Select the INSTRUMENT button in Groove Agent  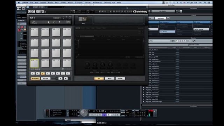(35, 78)
